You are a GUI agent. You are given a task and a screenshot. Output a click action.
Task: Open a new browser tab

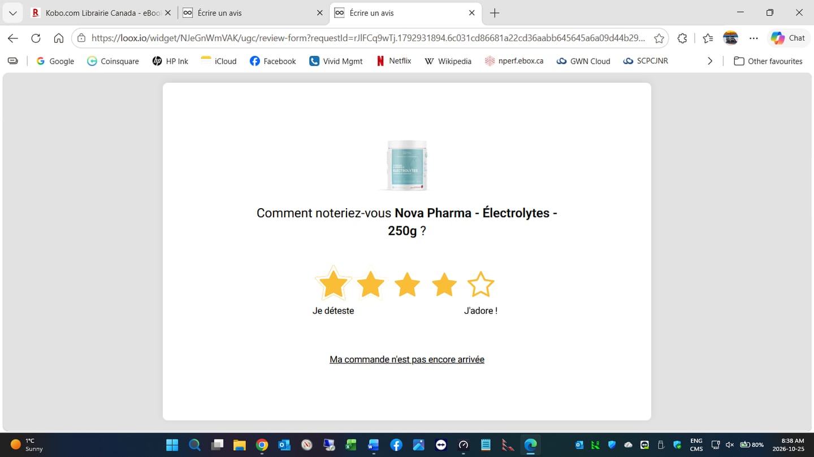point(495,13)
